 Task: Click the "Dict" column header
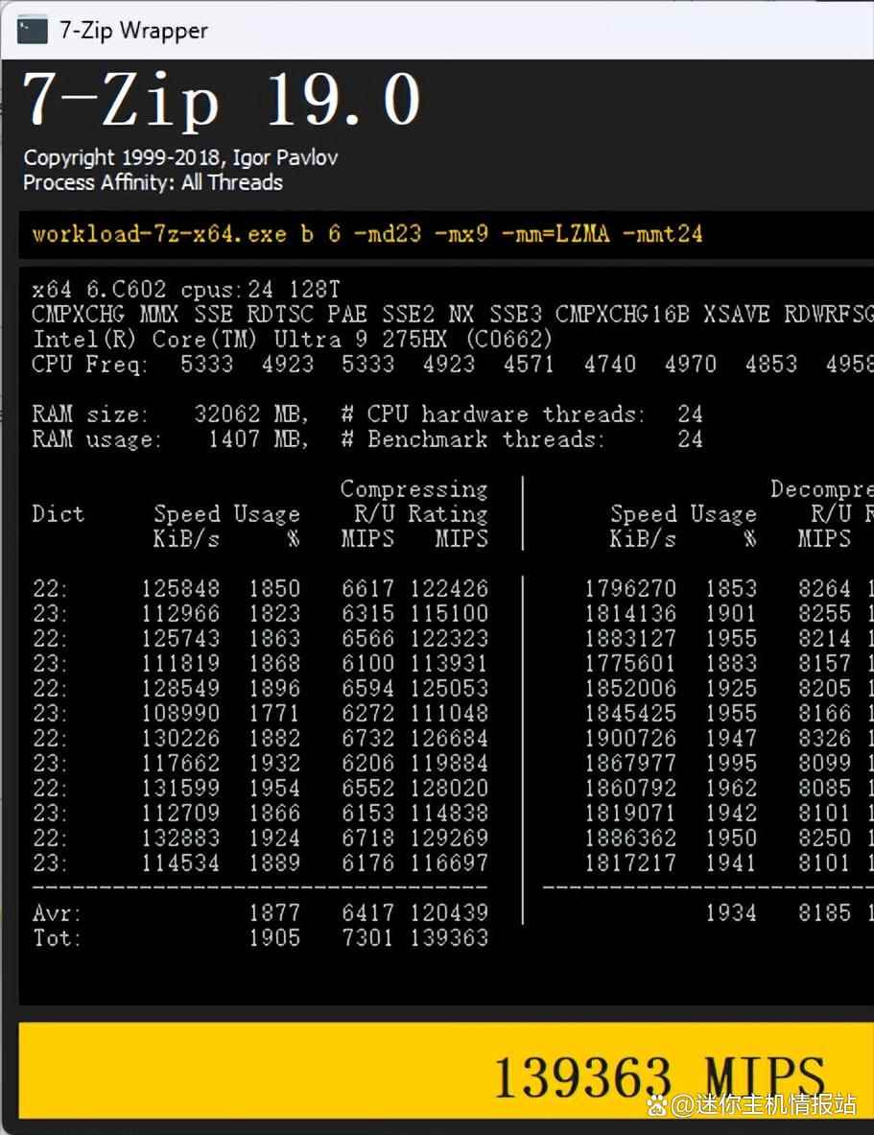(x=58, y=514)
